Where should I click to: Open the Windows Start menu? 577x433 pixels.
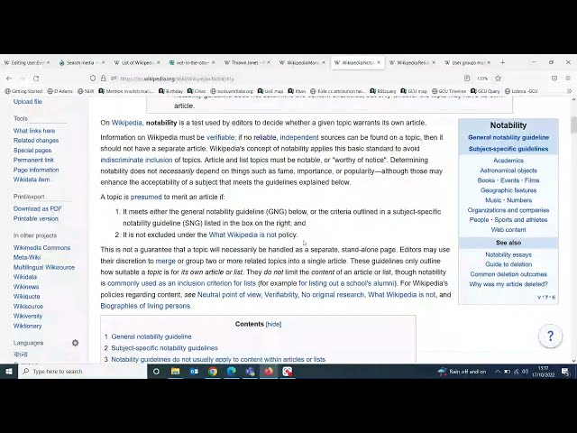pyautogui.click(x=9, y=372)
